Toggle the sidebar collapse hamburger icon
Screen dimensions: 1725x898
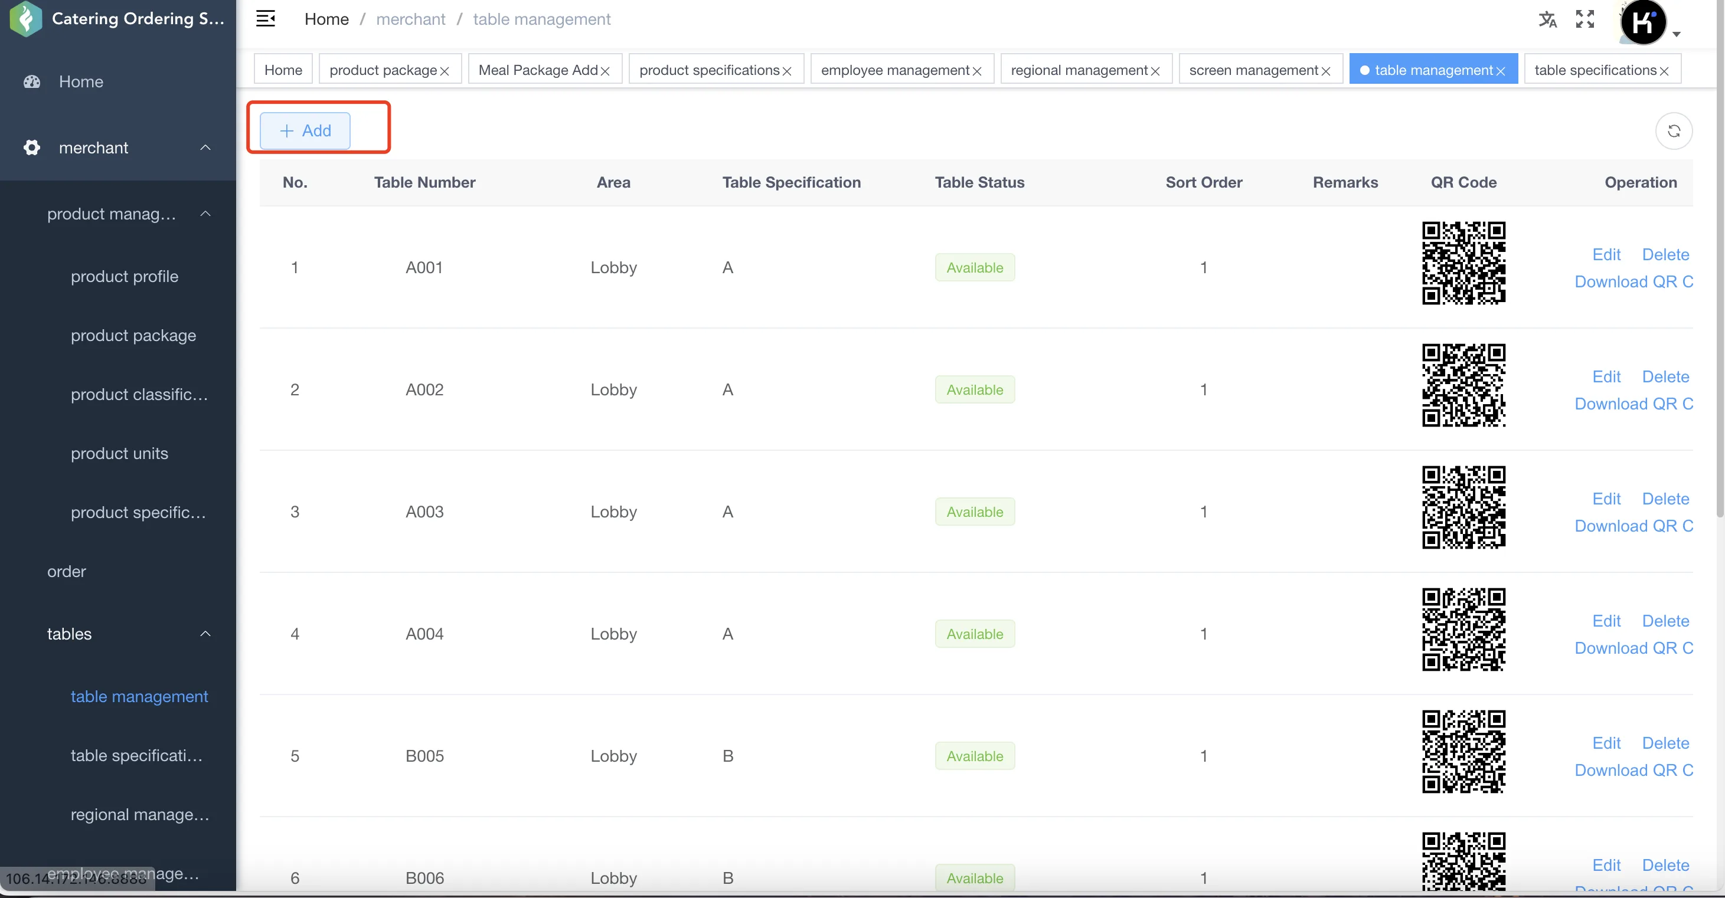coord(265,19)
